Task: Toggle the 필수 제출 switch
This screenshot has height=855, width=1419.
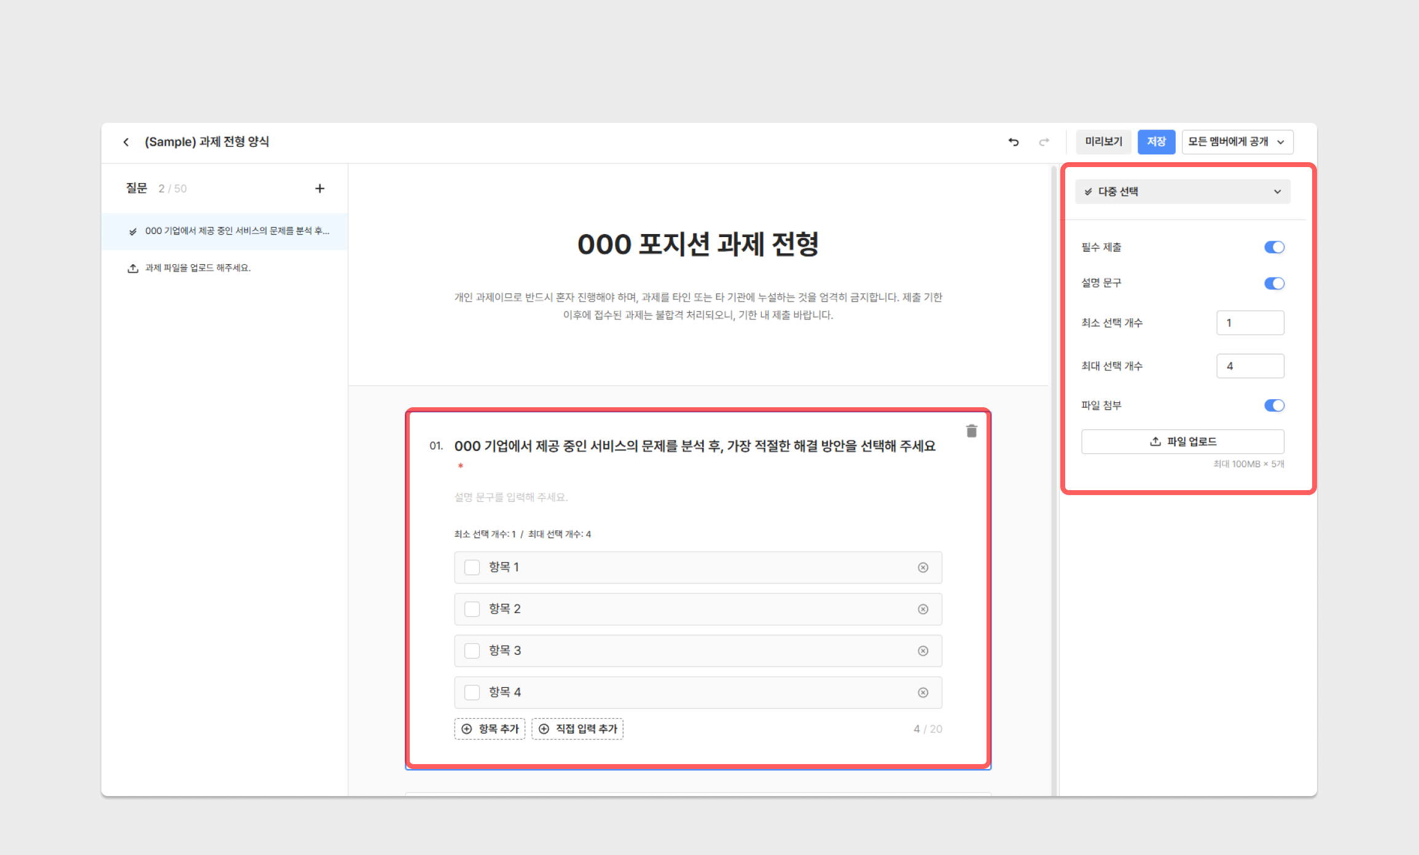Action: click(1273, 247)
